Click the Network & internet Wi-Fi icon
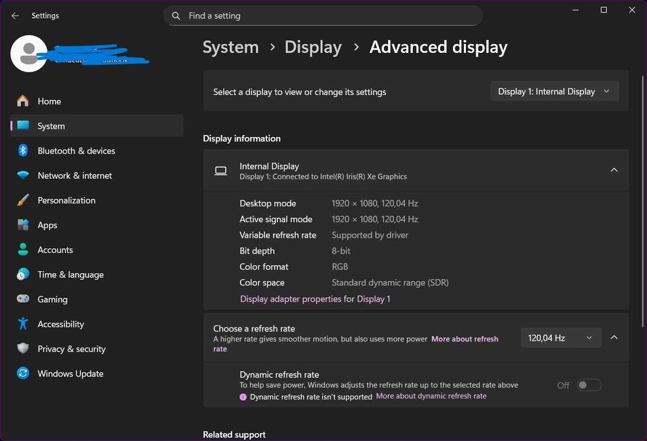This screenshot has height=441, width=647. pos(23,176)
